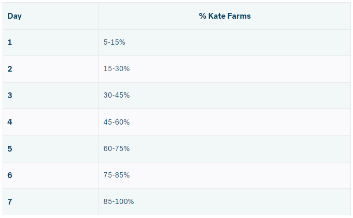Screen dimensions: 353x218
Task: Click the number 4 in the middle row
Action: coord(10,122)
